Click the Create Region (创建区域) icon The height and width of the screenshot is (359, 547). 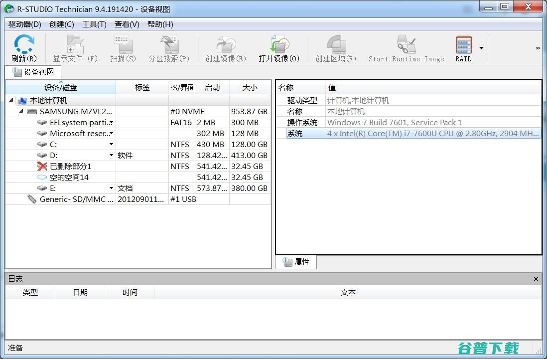tap(336, 45)
